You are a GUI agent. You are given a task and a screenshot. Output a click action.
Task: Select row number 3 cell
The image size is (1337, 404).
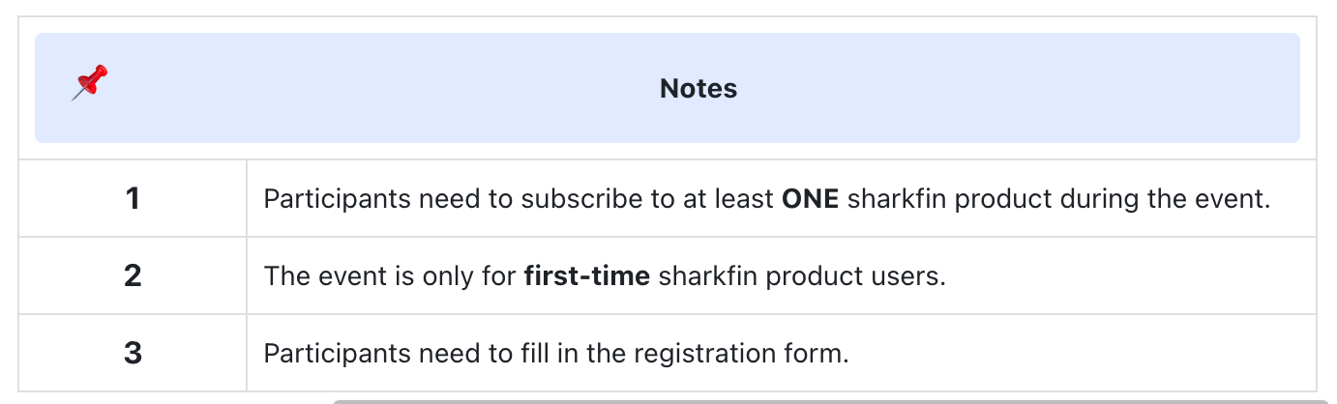[133, 354]
